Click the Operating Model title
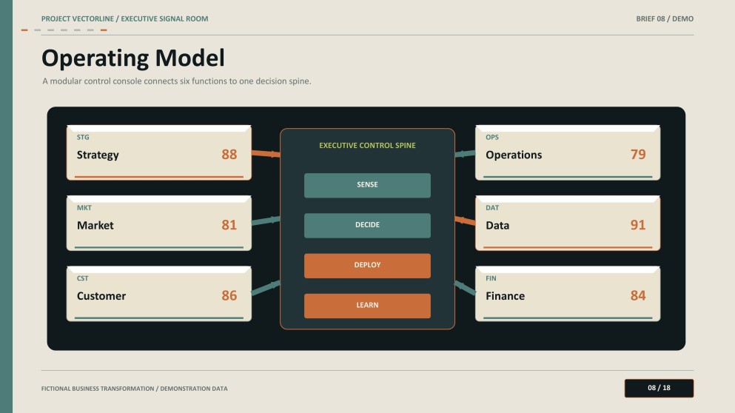 click(x=133, y=58)
